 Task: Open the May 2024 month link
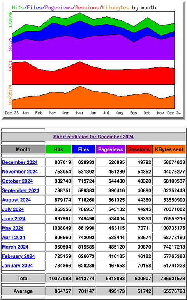point(13,228)
